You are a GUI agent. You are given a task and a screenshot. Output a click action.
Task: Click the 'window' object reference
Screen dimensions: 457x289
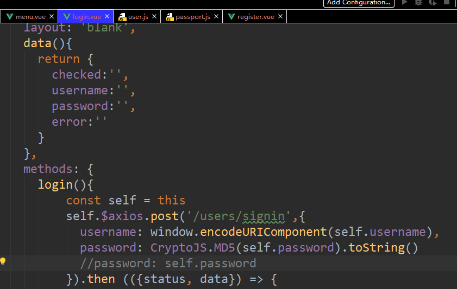point(171,232)
